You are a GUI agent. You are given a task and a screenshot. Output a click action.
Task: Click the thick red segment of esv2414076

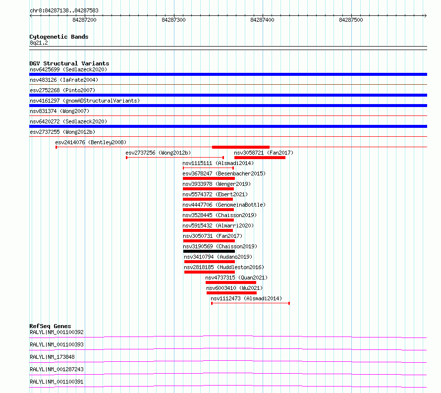tap(241, 147)
